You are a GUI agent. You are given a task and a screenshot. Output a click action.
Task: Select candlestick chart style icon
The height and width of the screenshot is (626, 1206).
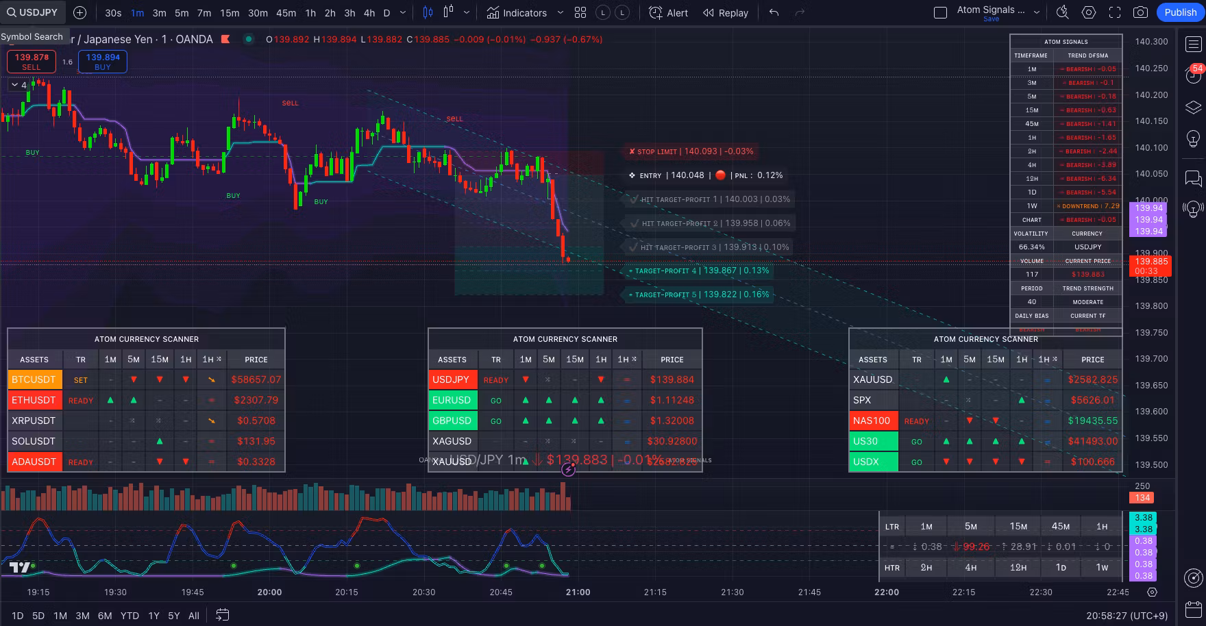click(x=428, y=12)
